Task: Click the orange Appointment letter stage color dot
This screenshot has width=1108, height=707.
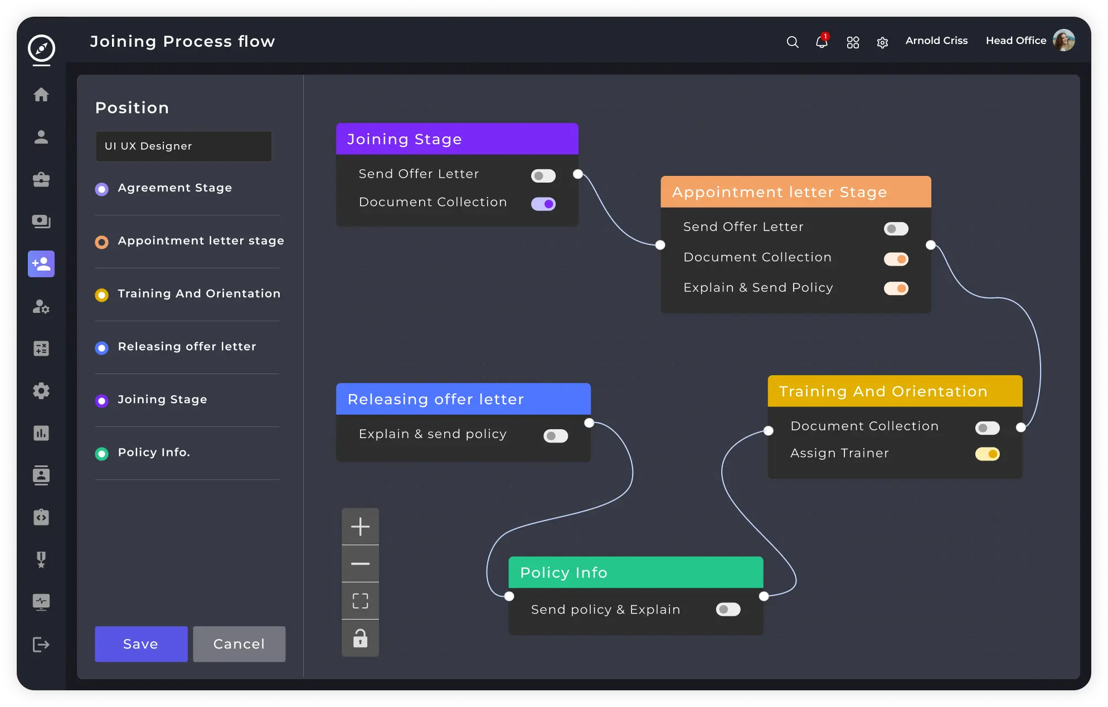Action: 101,242
